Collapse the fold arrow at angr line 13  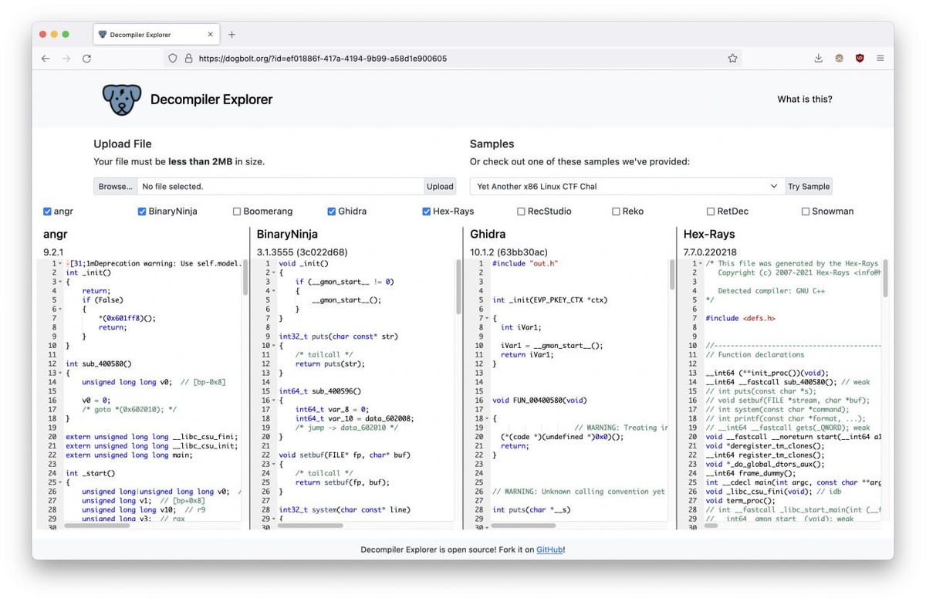pos(59,373)
